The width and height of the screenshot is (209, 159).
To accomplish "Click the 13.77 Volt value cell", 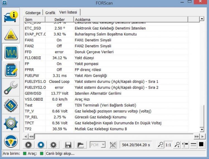I will (x=60, y=93).
